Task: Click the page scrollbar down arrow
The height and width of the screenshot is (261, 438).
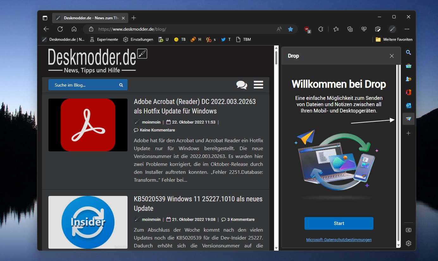Action: (276, 248)
